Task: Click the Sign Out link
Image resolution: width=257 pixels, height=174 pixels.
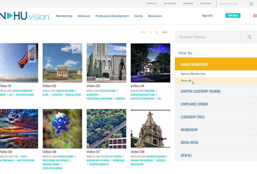Action: coord(207,15)
